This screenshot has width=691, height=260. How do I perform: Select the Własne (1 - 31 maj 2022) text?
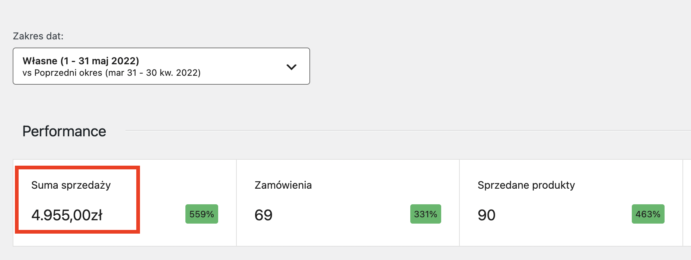pyautogui.click(x=81, y=61)
